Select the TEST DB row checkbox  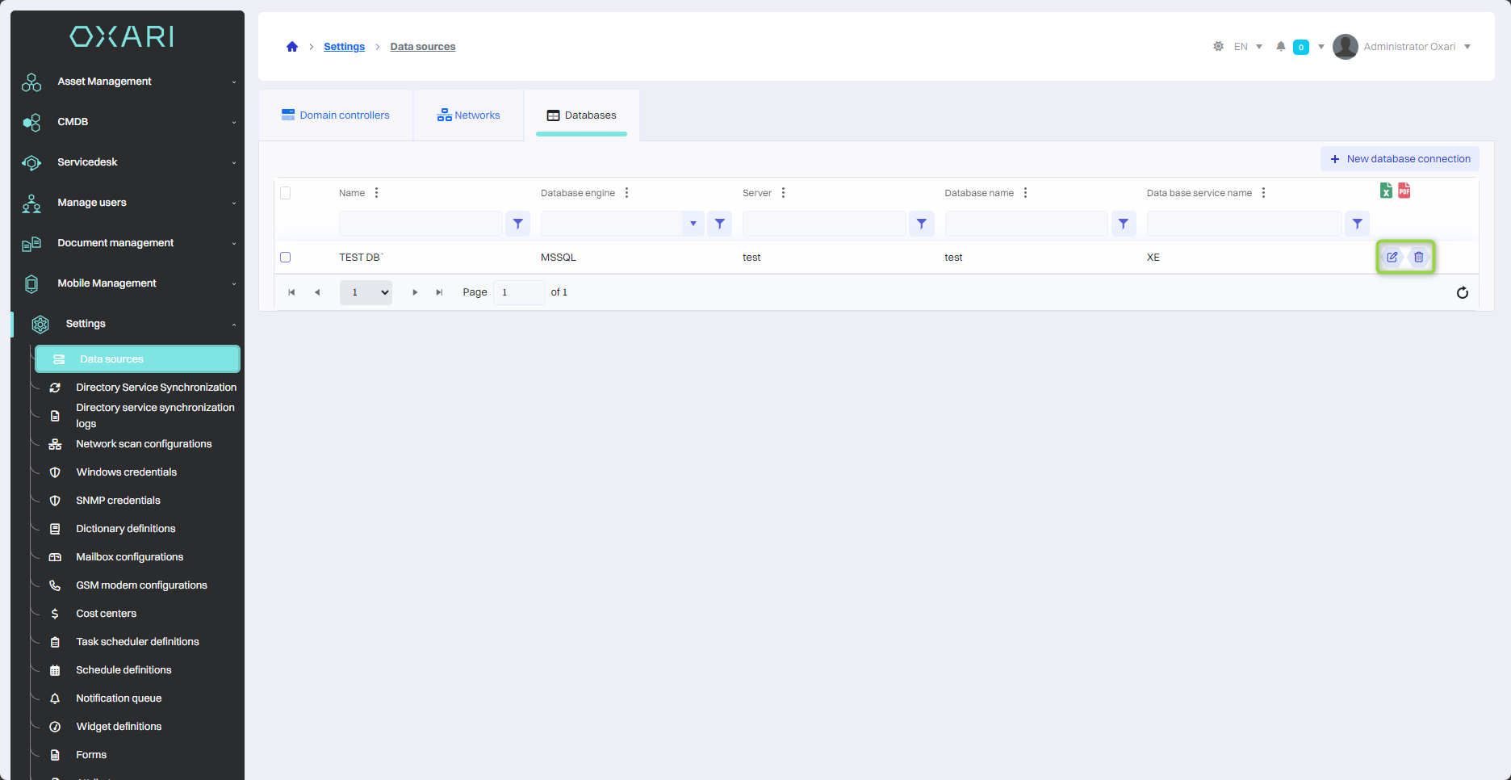pos(286,258)
